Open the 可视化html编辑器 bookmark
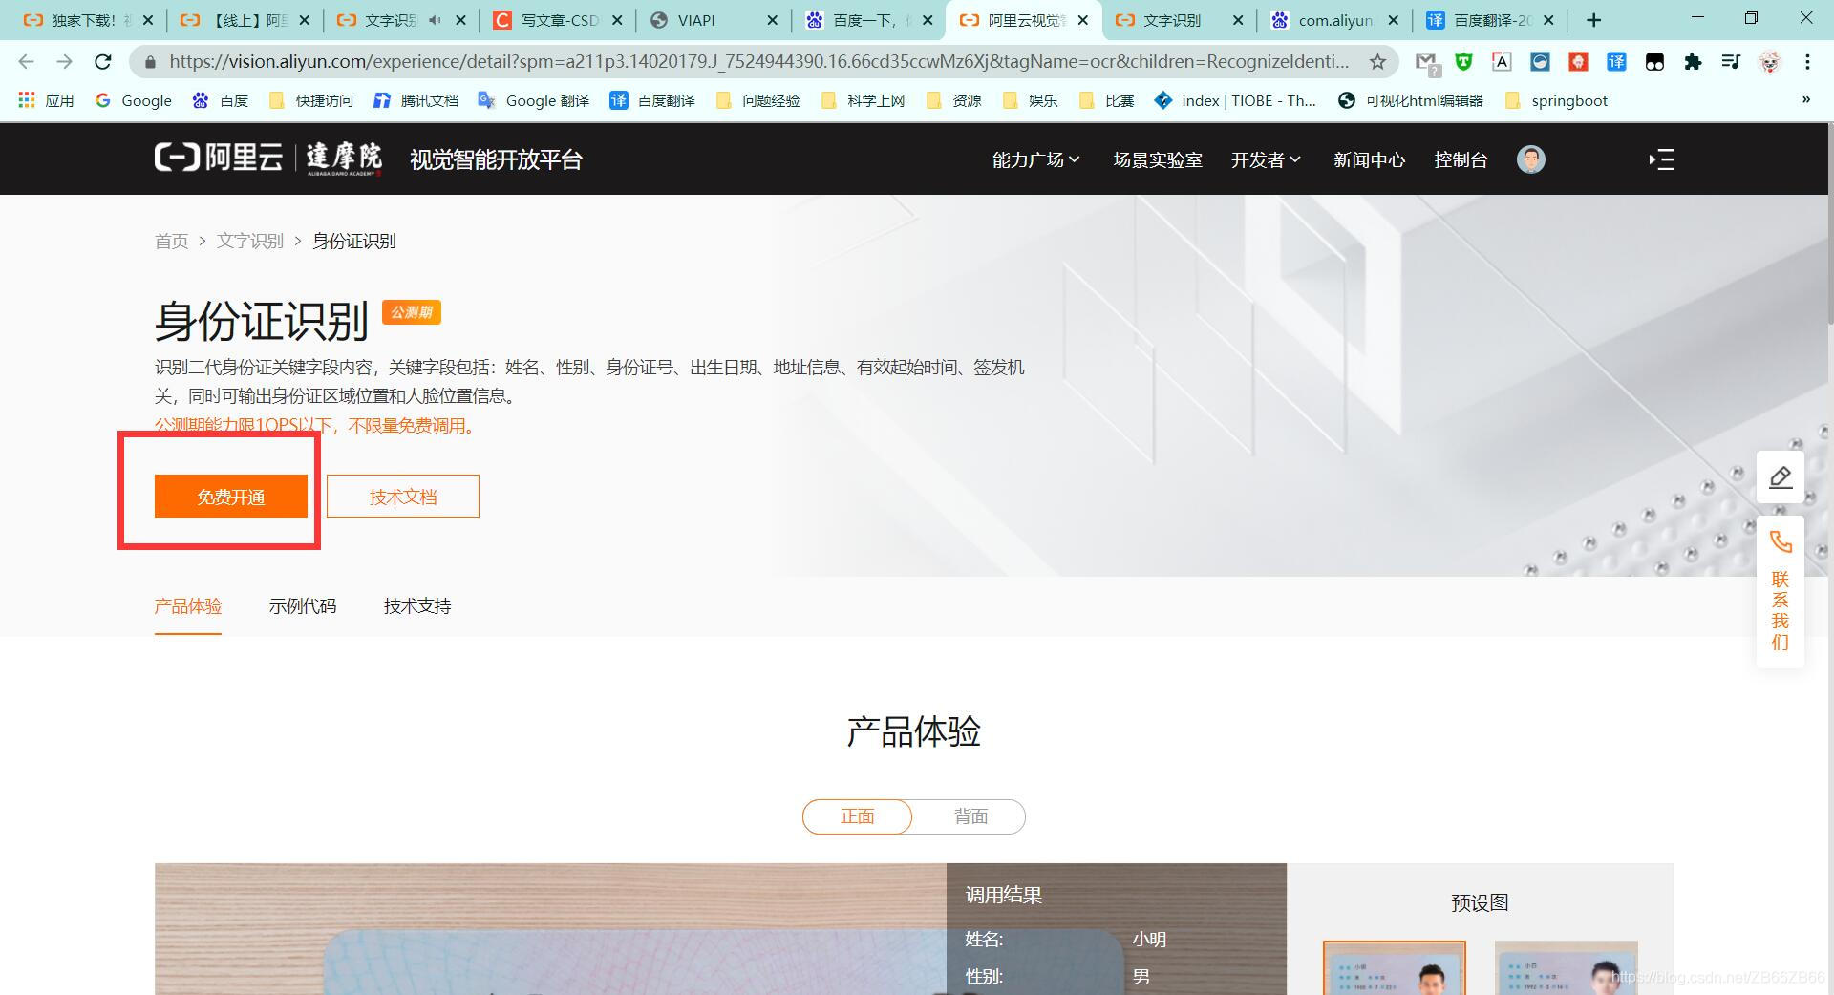This screenshot has height=995, width=1834. tap(1411, 100)
